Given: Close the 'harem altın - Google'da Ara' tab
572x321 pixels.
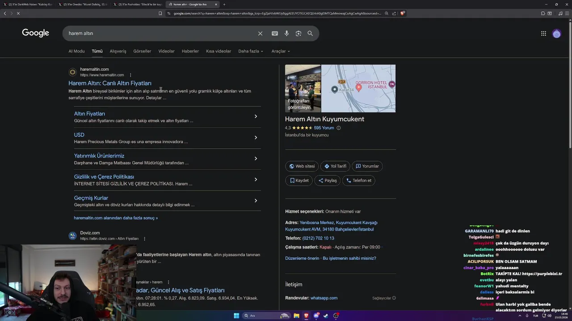Looking at the screenshot, I should [216, 4].
